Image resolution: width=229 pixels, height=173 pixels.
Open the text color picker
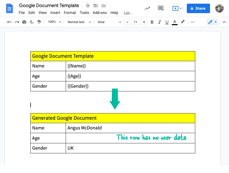click(174, 22)
